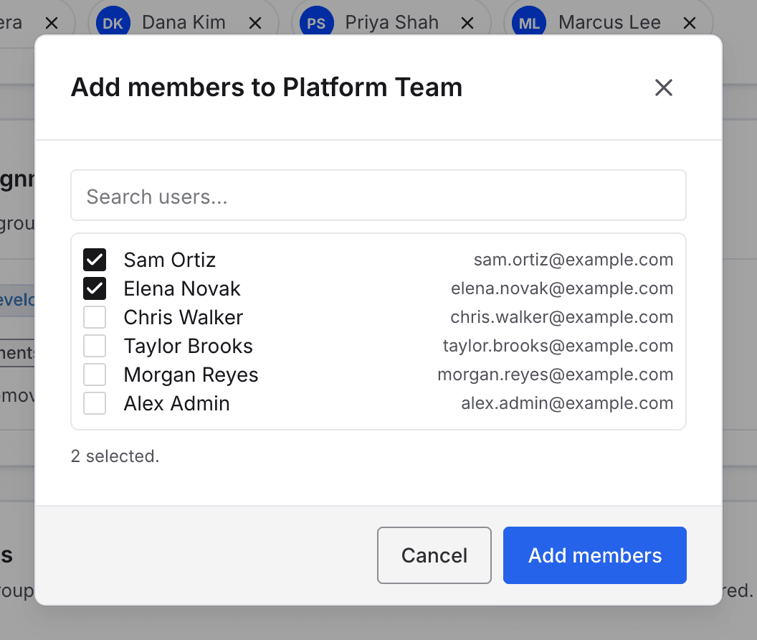
Task: Focus the Search users field
Action: tap(378, 195)
